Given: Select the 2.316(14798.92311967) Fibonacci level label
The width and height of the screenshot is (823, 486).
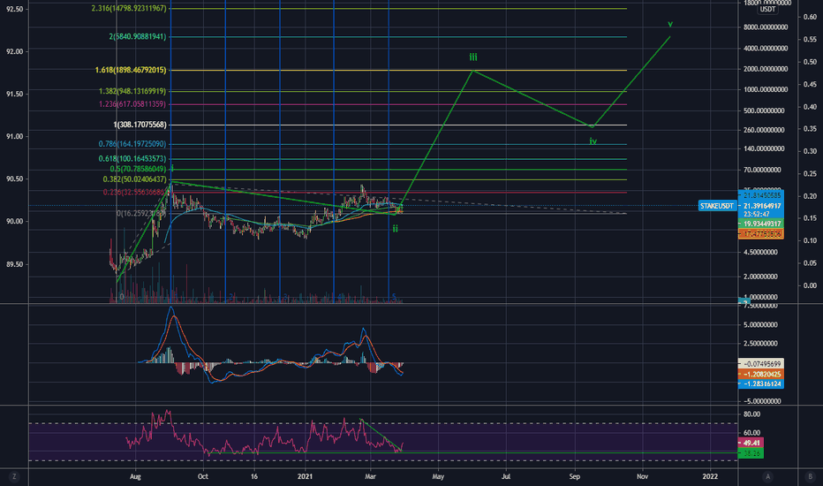Looking at the screenshot, I should [x=129, y=9].
